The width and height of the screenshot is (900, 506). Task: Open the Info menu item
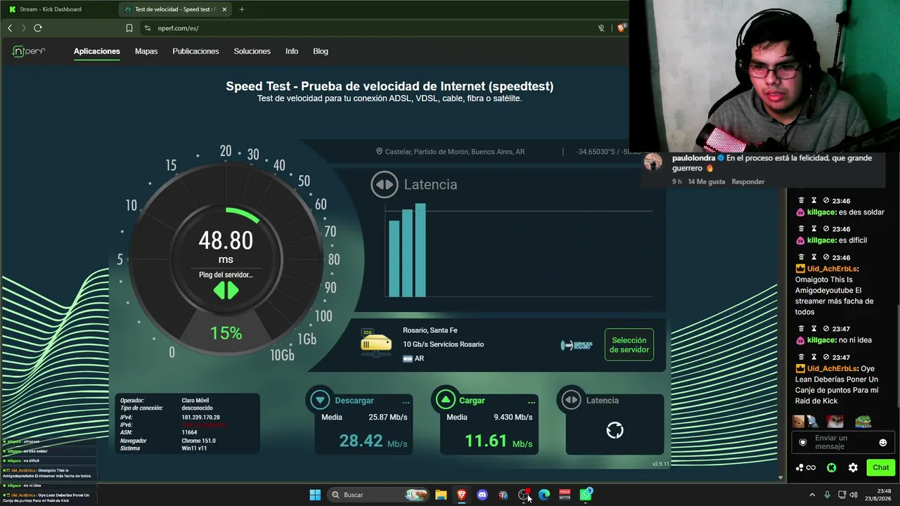pos(292,51)
